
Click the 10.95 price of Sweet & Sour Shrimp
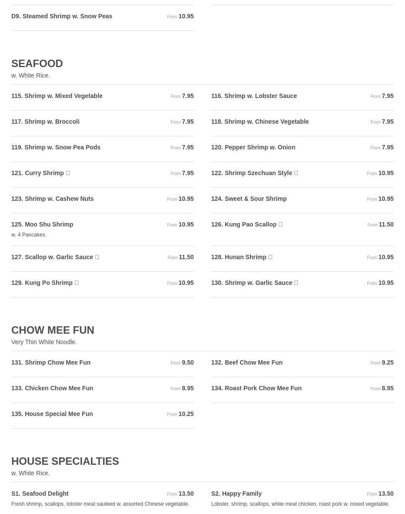(386, 199)
